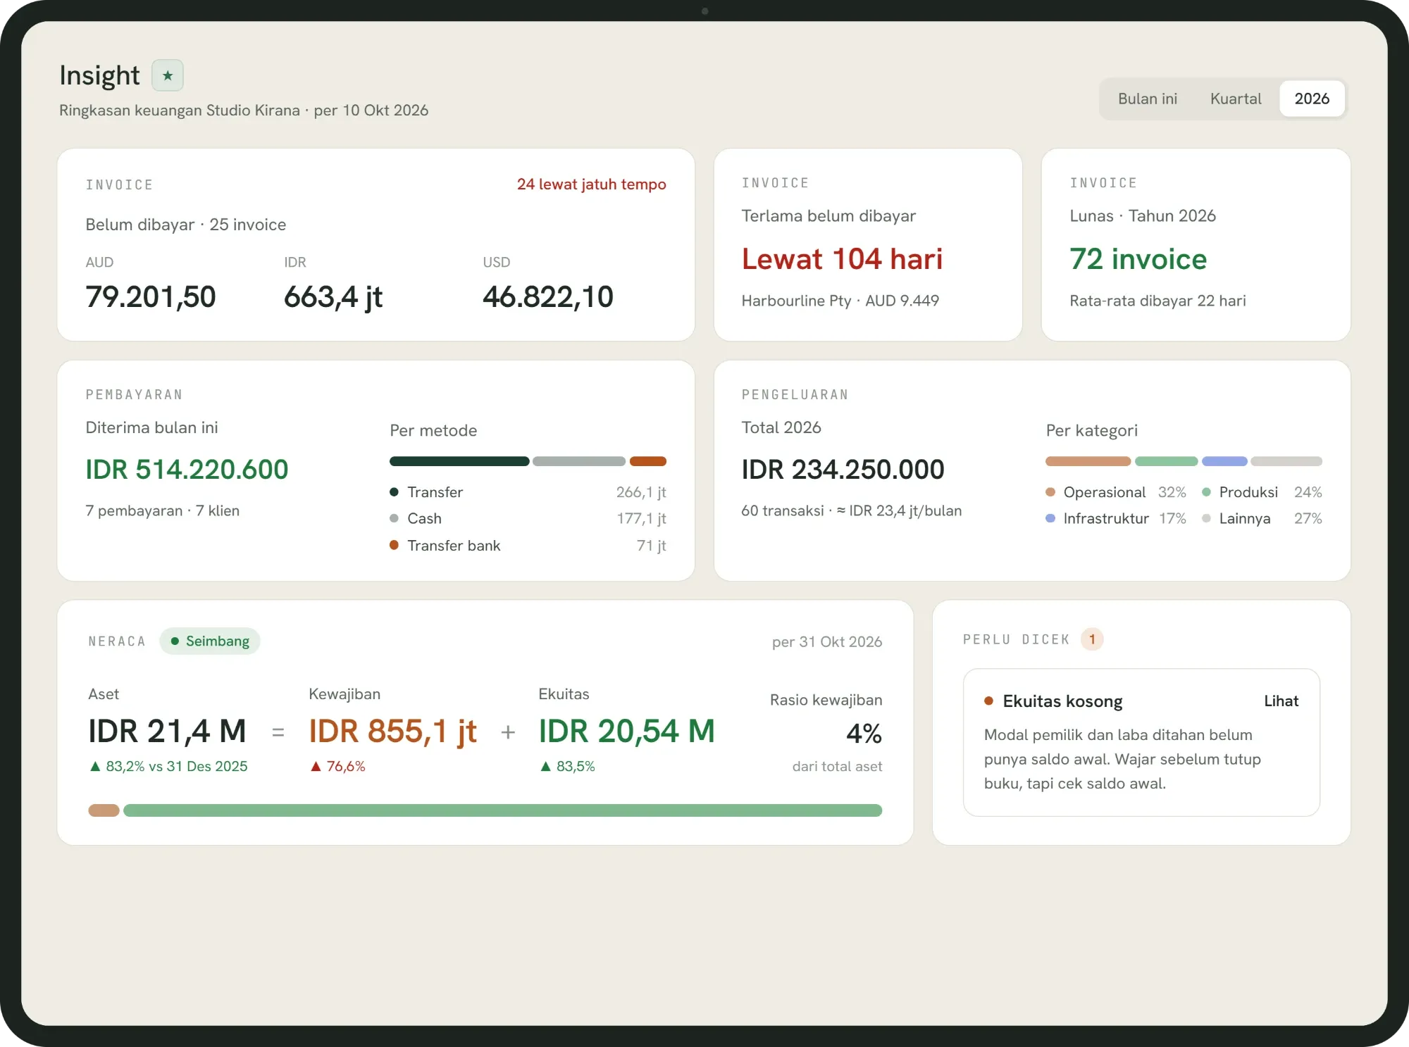Click the Lainnya 27% value
Screen dimensions: 1409x1047
click(x=1308, y=518)
